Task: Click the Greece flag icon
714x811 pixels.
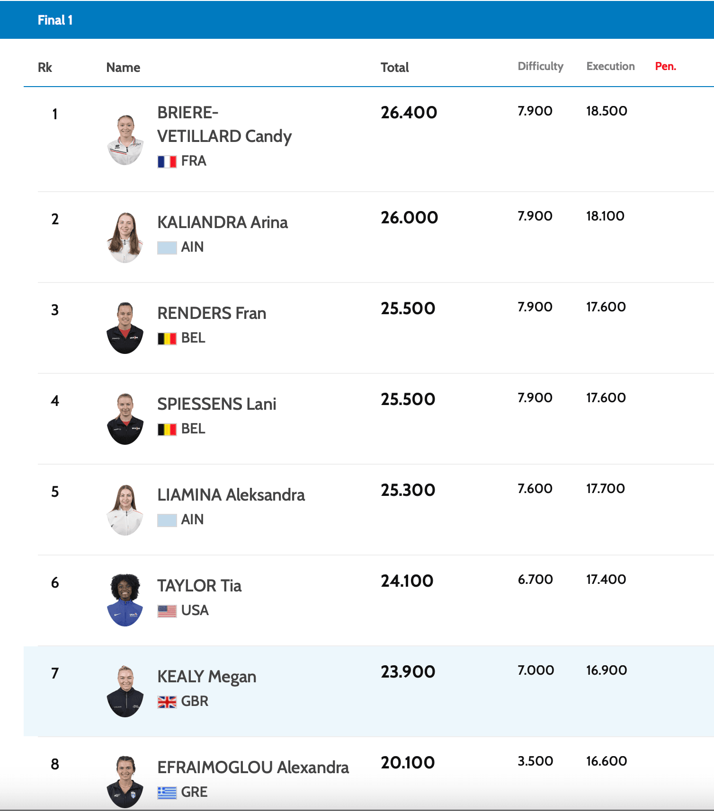Action: pyautogui.click(x=167, y=793)
